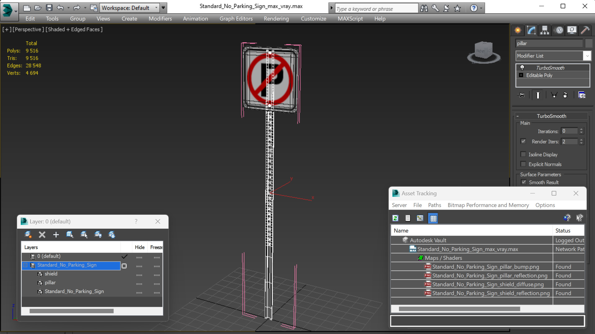Enable Isoline Display in TurboSmooth
Screen dimensions: 595x334
tap(523, 154)
